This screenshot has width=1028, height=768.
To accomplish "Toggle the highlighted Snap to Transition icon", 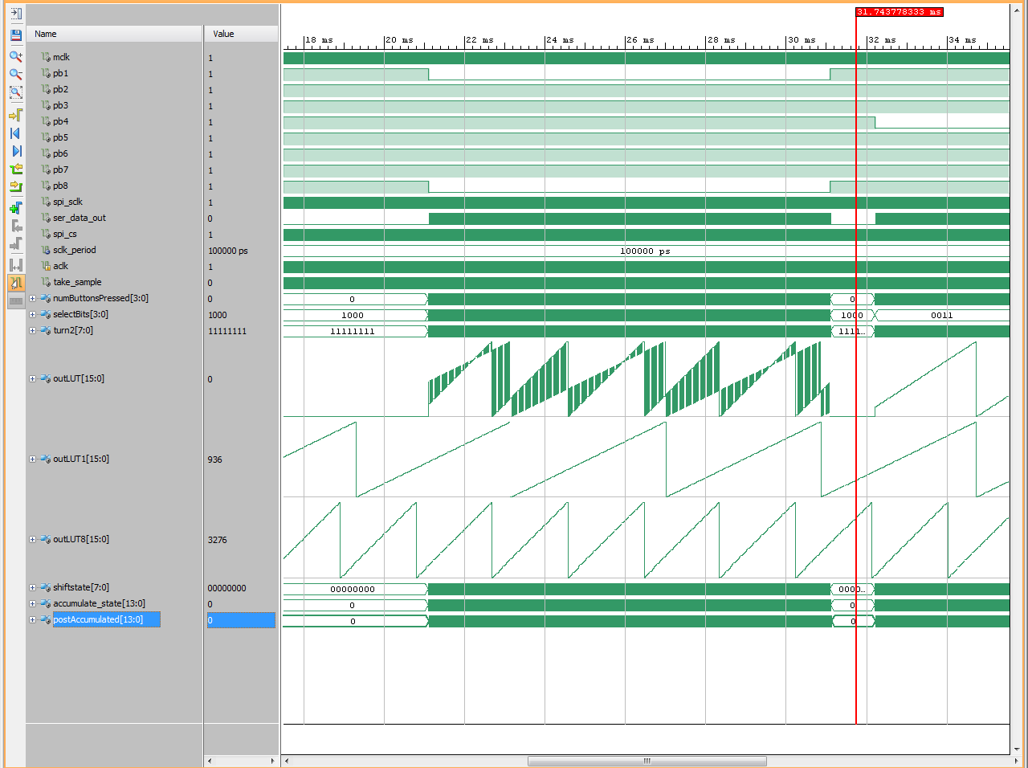I will pos(15,283).
